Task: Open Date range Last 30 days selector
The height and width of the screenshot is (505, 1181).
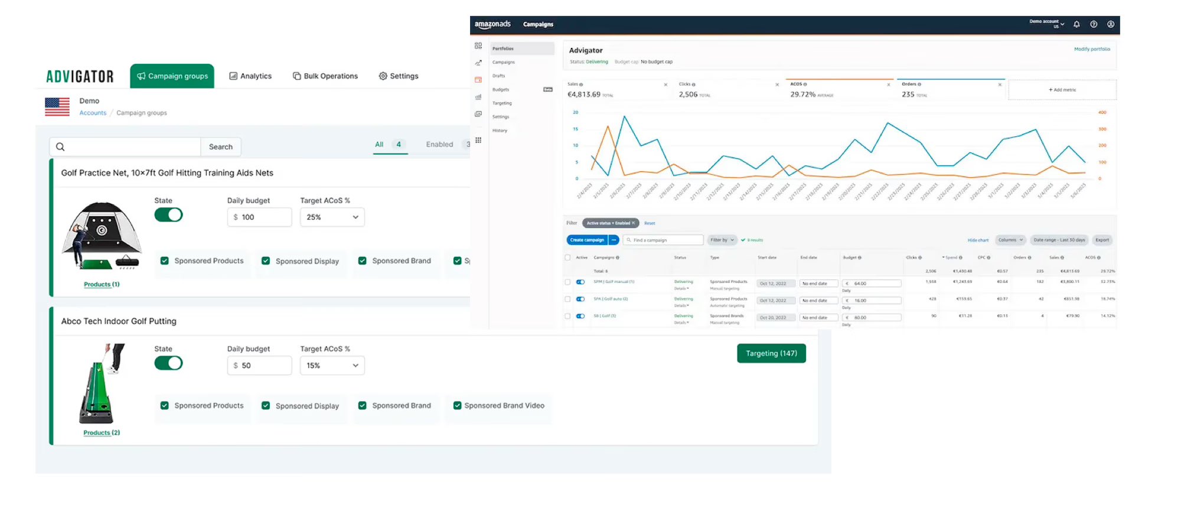Action: pos(1059,240)
